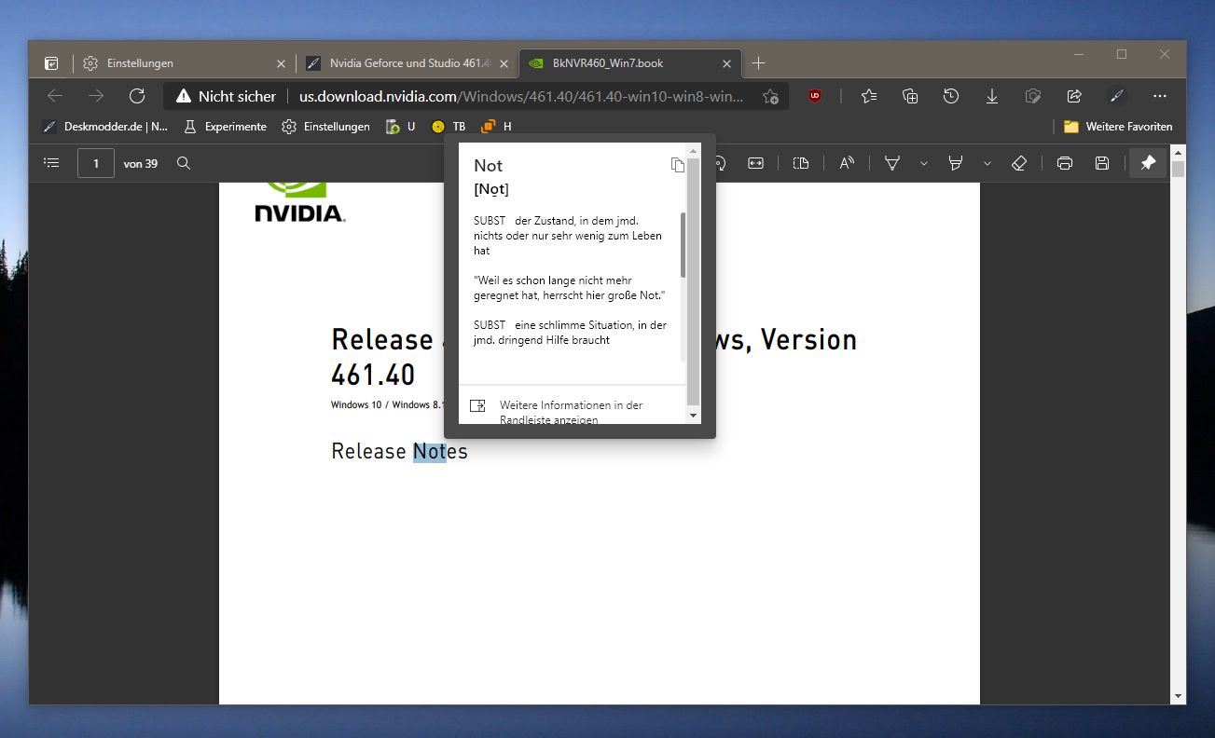Open the U bookmark
Viewport: 1215px width, 738px height.
(x=401, y=127)
